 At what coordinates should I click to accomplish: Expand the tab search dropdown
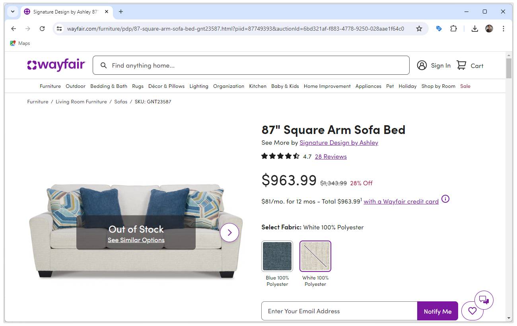click(x=13, y=12)
